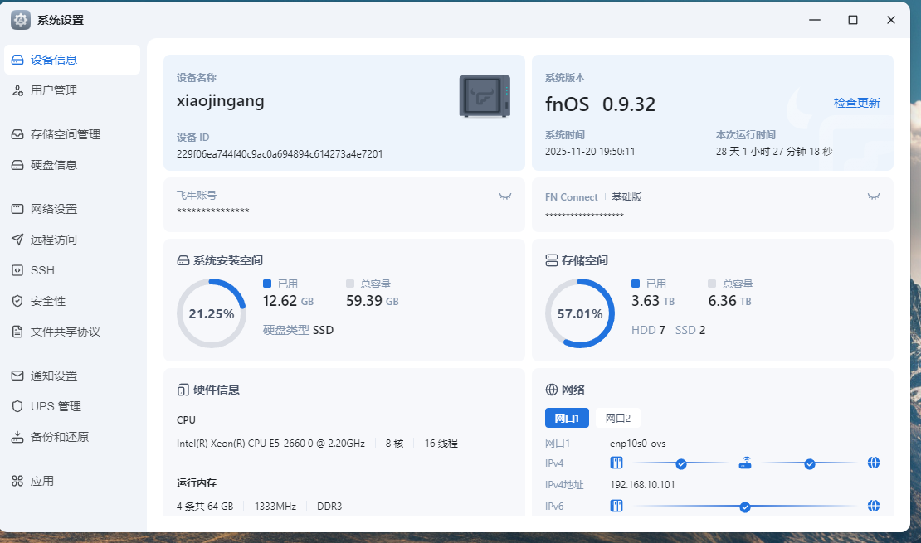The image size is (921, 543).
Task: Switch to the 网口1 network tab
Action: pyautogui.click(x=567, y=418)
